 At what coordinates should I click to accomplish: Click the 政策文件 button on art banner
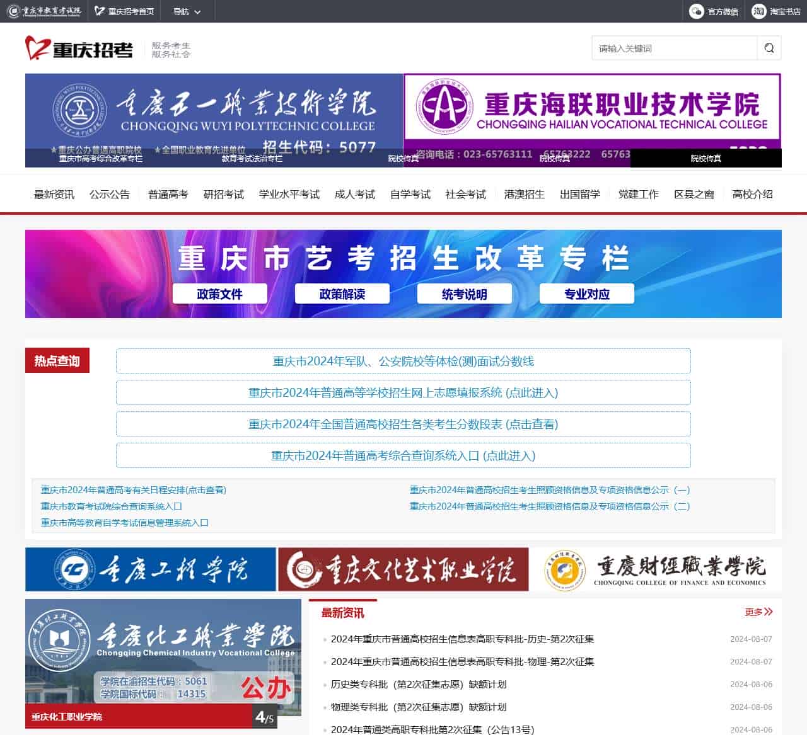pyautogui.click(x=220, y=294)
